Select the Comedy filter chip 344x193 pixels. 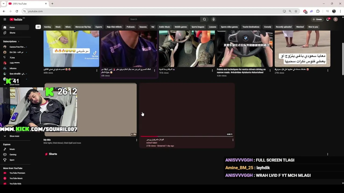pos(268,27)
